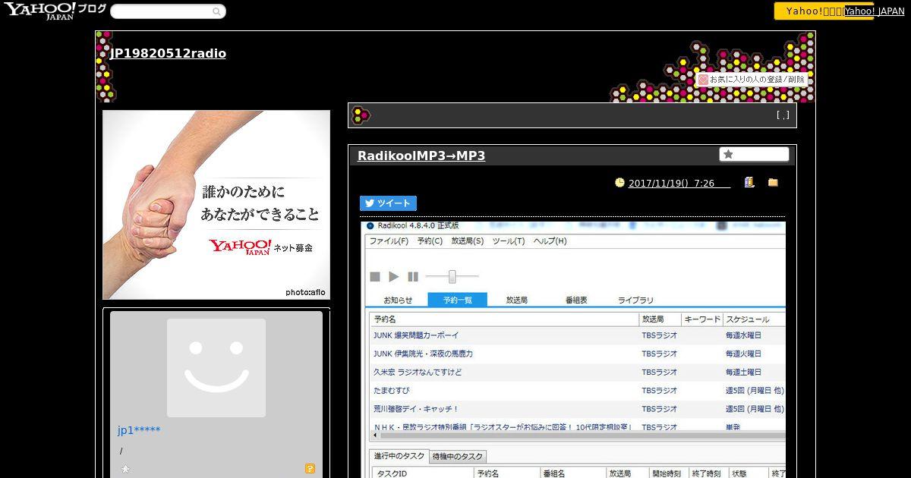Viewport: 911px width, 478px height.
Task: Click the 予約名 column header in reservation list
Action: click(x=505, y=319)
